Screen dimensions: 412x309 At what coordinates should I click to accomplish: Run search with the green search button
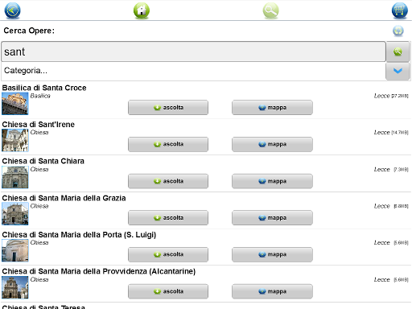pyautogui.click(x=398, y=51)
